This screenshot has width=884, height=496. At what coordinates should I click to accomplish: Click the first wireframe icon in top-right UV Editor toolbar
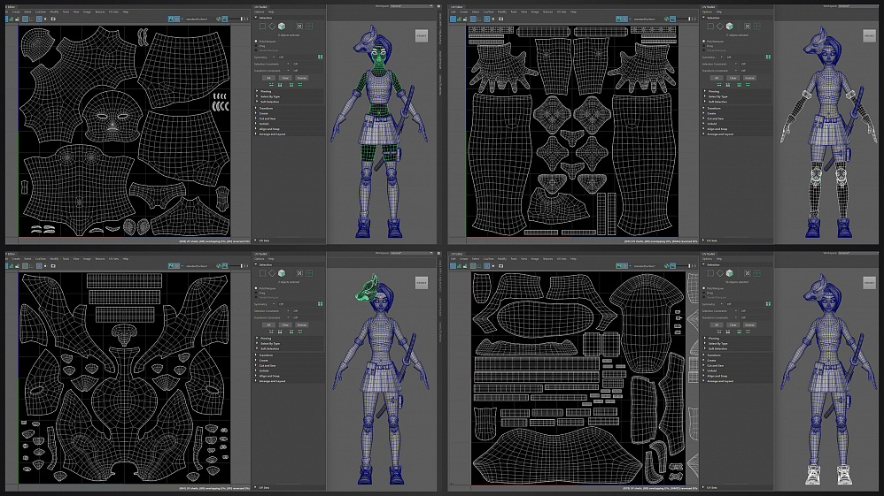click(453, 19)
